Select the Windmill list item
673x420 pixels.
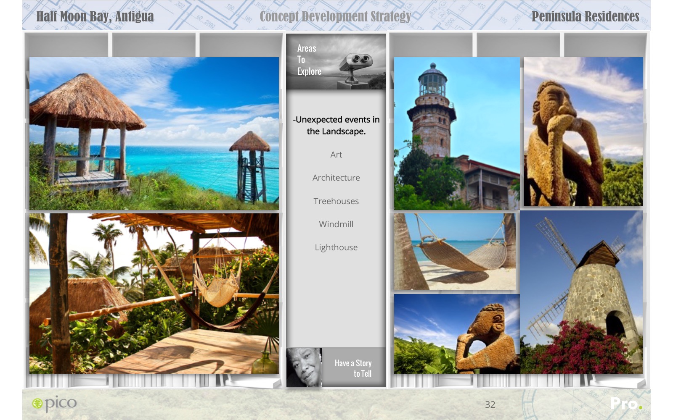(336, 224)
